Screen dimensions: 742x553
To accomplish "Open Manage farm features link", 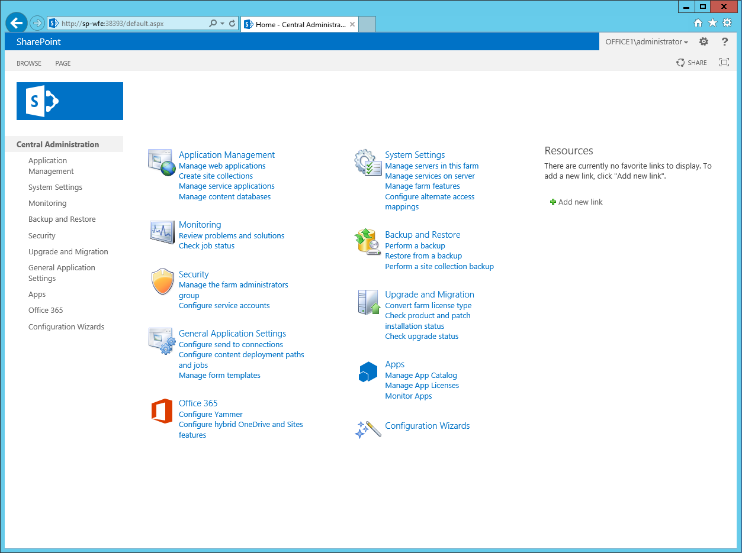I will (x=422, y=186).
